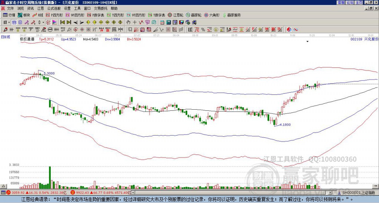This screenshot has width=379, height=203.
Task: Select the red pencil drawing tool
Action: pyautogui.click(x=5, y=30)
